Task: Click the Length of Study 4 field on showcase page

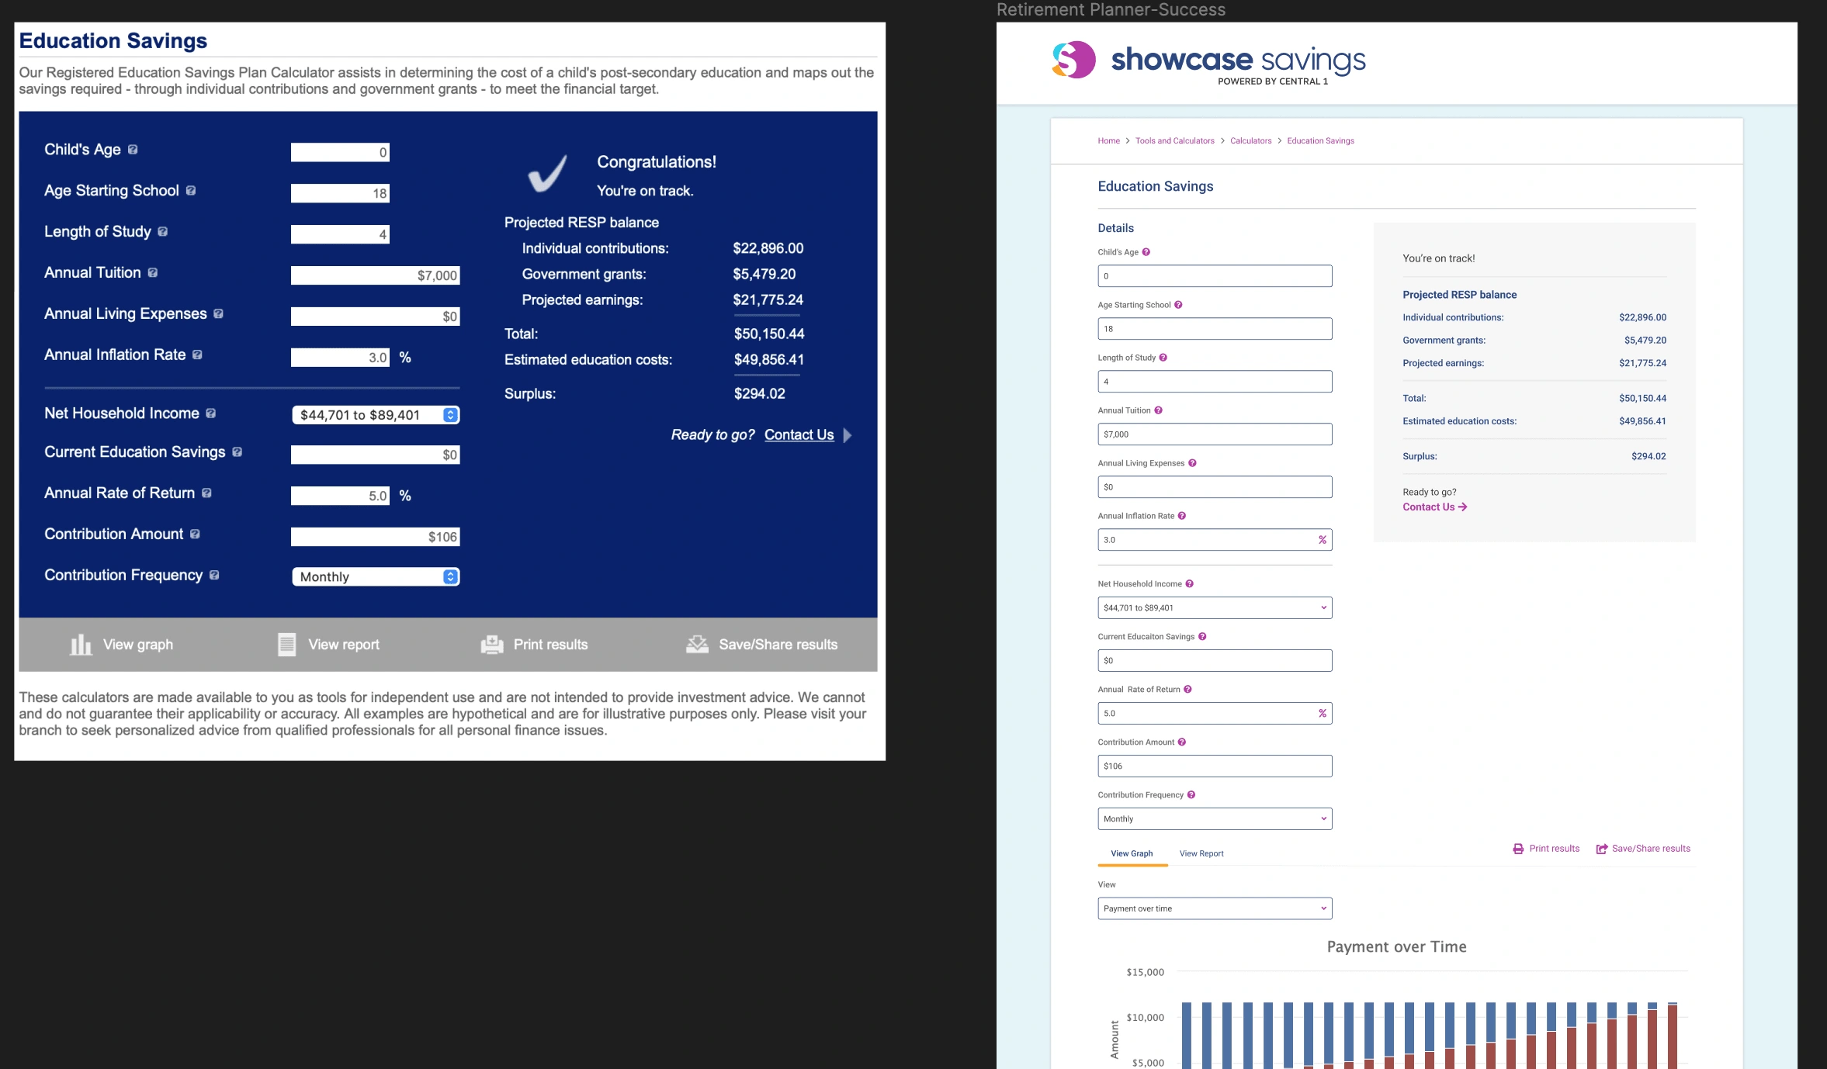Action: (1215, 382)
